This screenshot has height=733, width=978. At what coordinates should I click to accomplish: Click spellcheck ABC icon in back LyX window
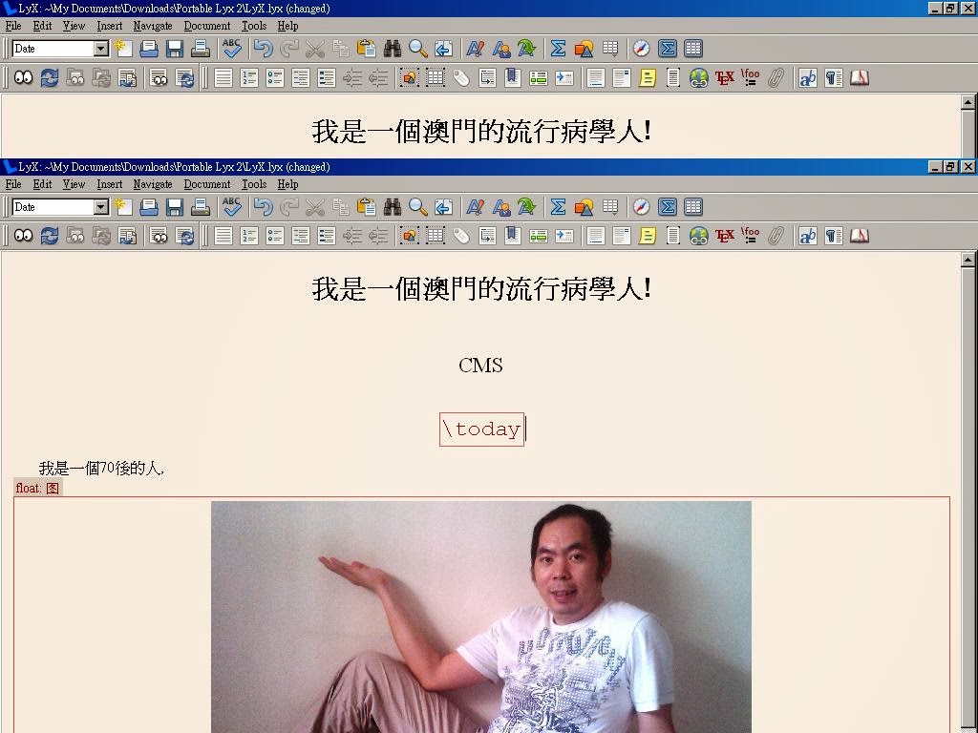pyautogui.click(x=232, y=49)
